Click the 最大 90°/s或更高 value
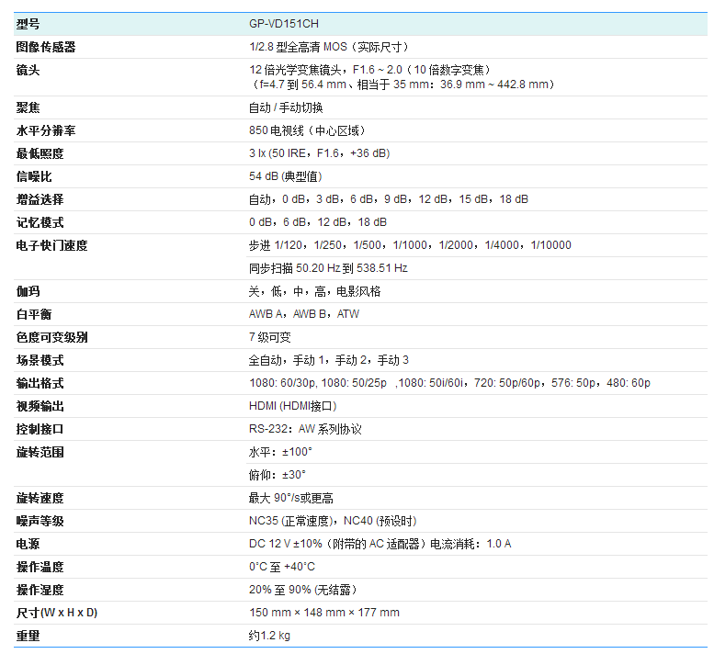This screenshot has height=654, width=714. 290,499
